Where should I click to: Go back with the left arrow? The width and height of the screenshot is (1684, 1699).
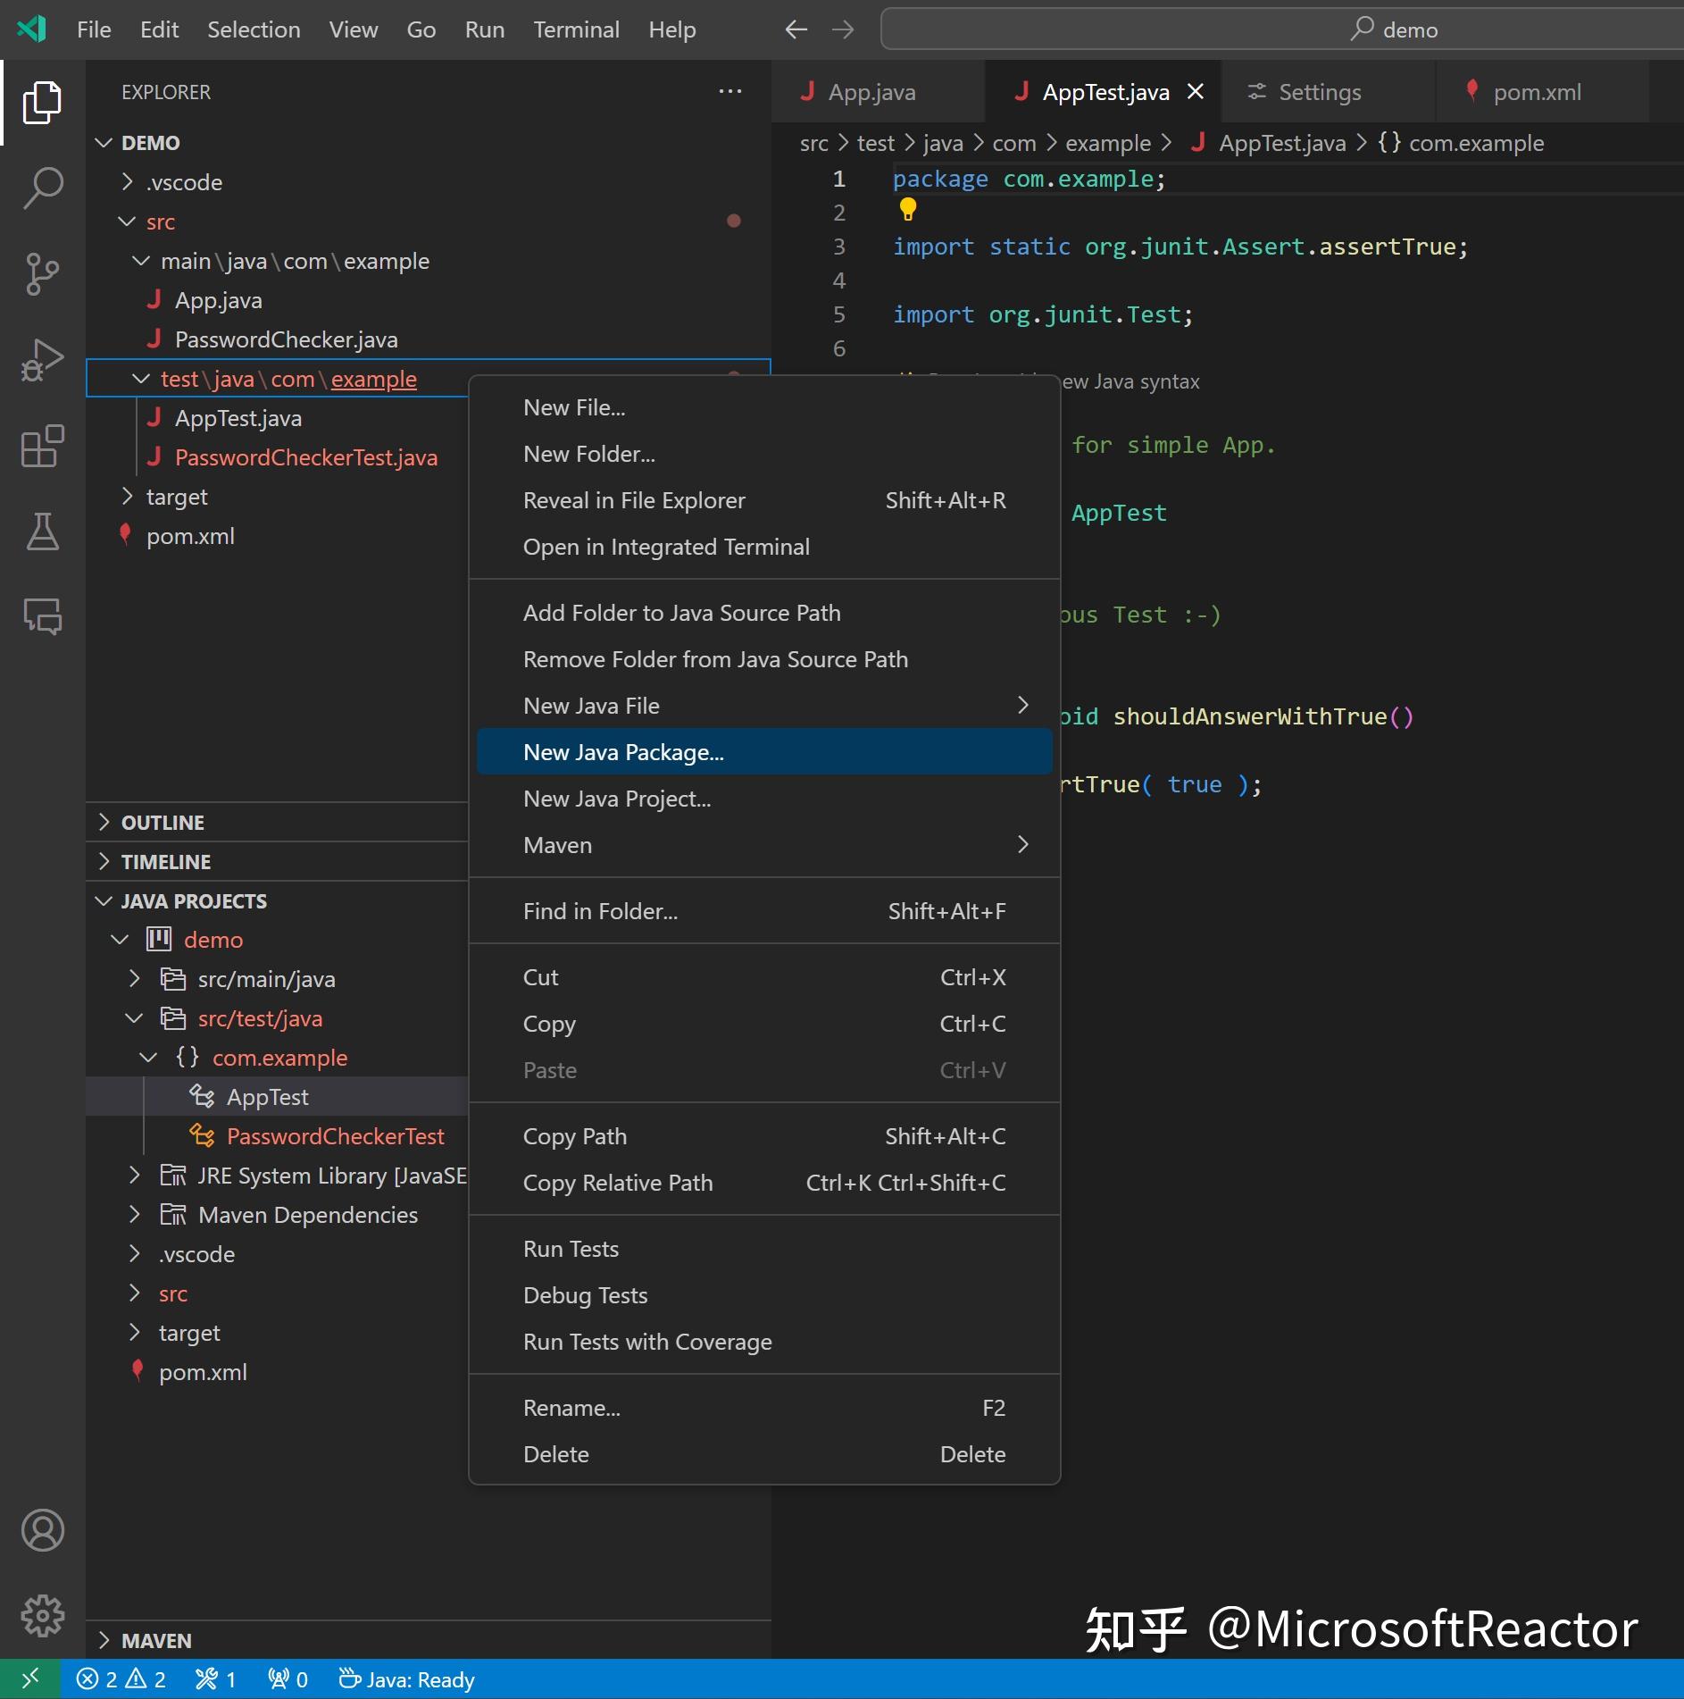[796, 29]
